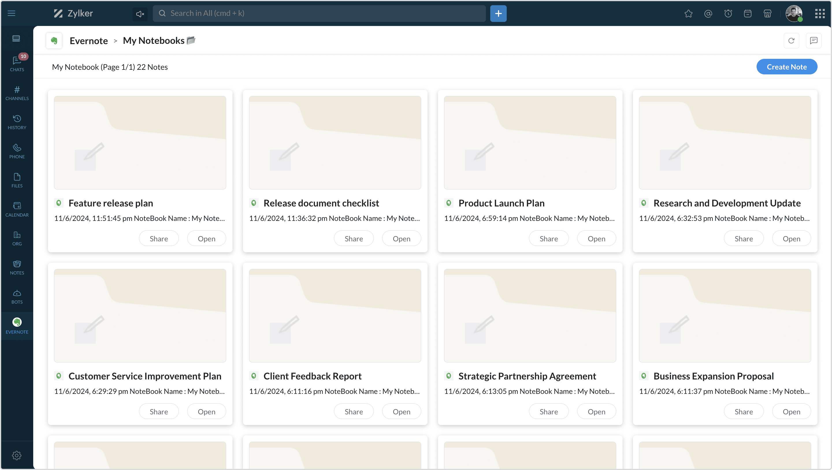The height and width of the screenshot is (470, 832).
Task: Open the Product Launch Plan note
Action: 596,238
